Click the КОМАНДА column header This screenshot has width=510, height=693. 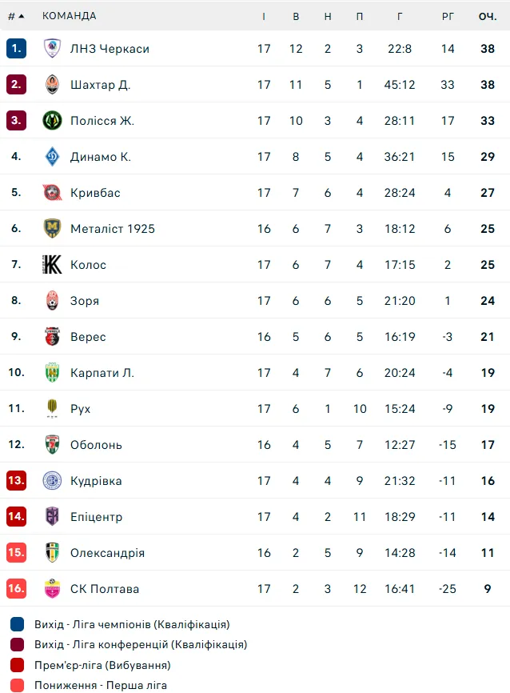[69, 16]
